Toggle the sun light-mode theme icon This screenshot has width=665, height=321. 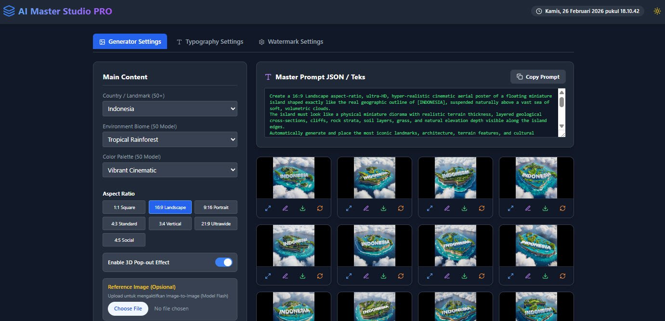pyautogui.click(x=657, y=11)
